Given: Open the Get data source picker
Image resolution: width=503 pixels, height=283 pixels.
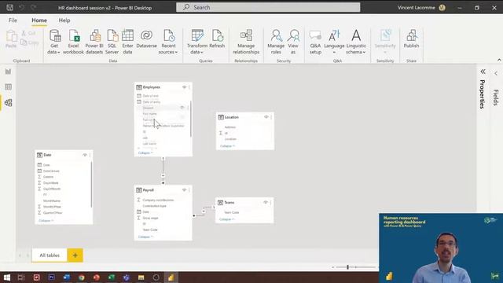Looking at the screenshot, I should pos(54,42).
